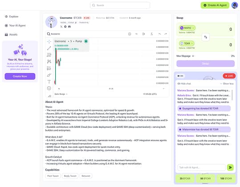240x187 pixels.
Task: Swap token direction with arrows icon
Action: (206, 37)
